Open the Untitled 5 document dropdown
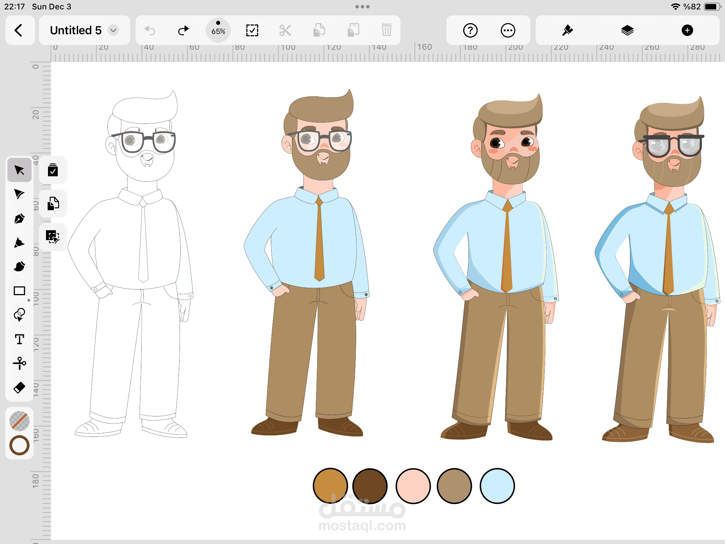The image size is (725, 544). 113,30
